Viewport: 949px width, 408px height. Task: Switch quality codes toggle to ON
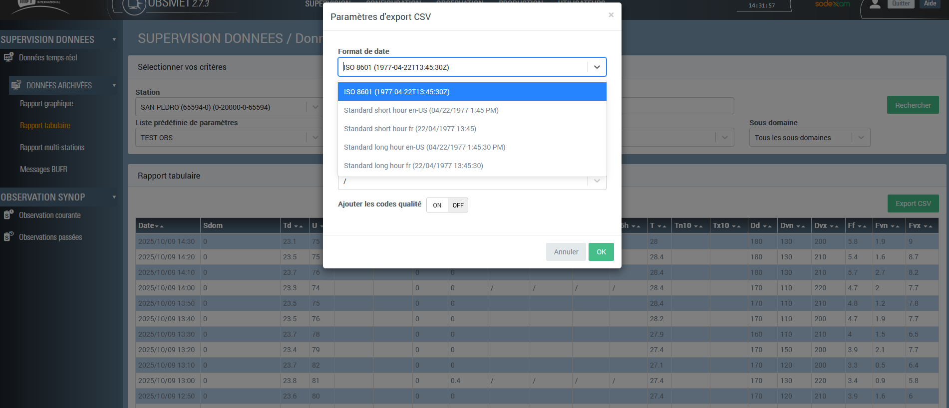(437, 205)
